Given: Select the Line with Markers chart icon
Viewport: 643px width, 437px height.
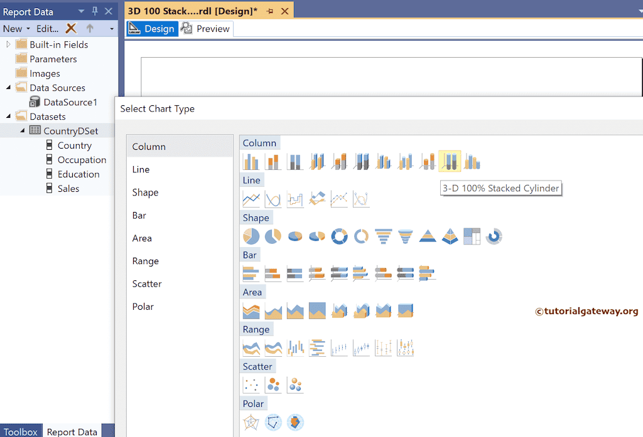Looking at the screenshot, I should coord(339,199).
